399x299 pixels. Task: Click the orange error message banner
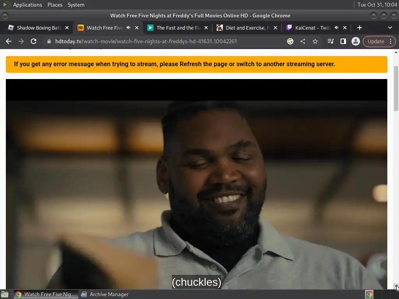[x=196, y=64]
